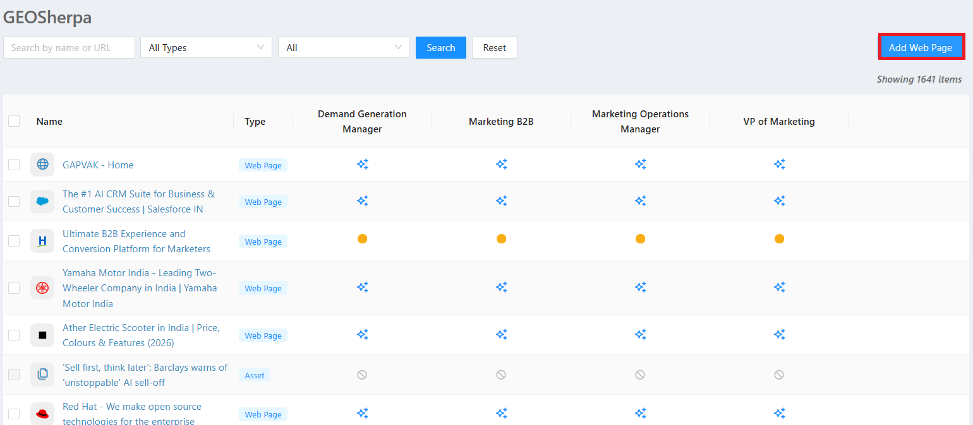Viewport: 973px width, 425px height.
Task: Click disabled VP of Marketing icon in Barclays row
Action: pyautogui.click(x=779, y=375)
